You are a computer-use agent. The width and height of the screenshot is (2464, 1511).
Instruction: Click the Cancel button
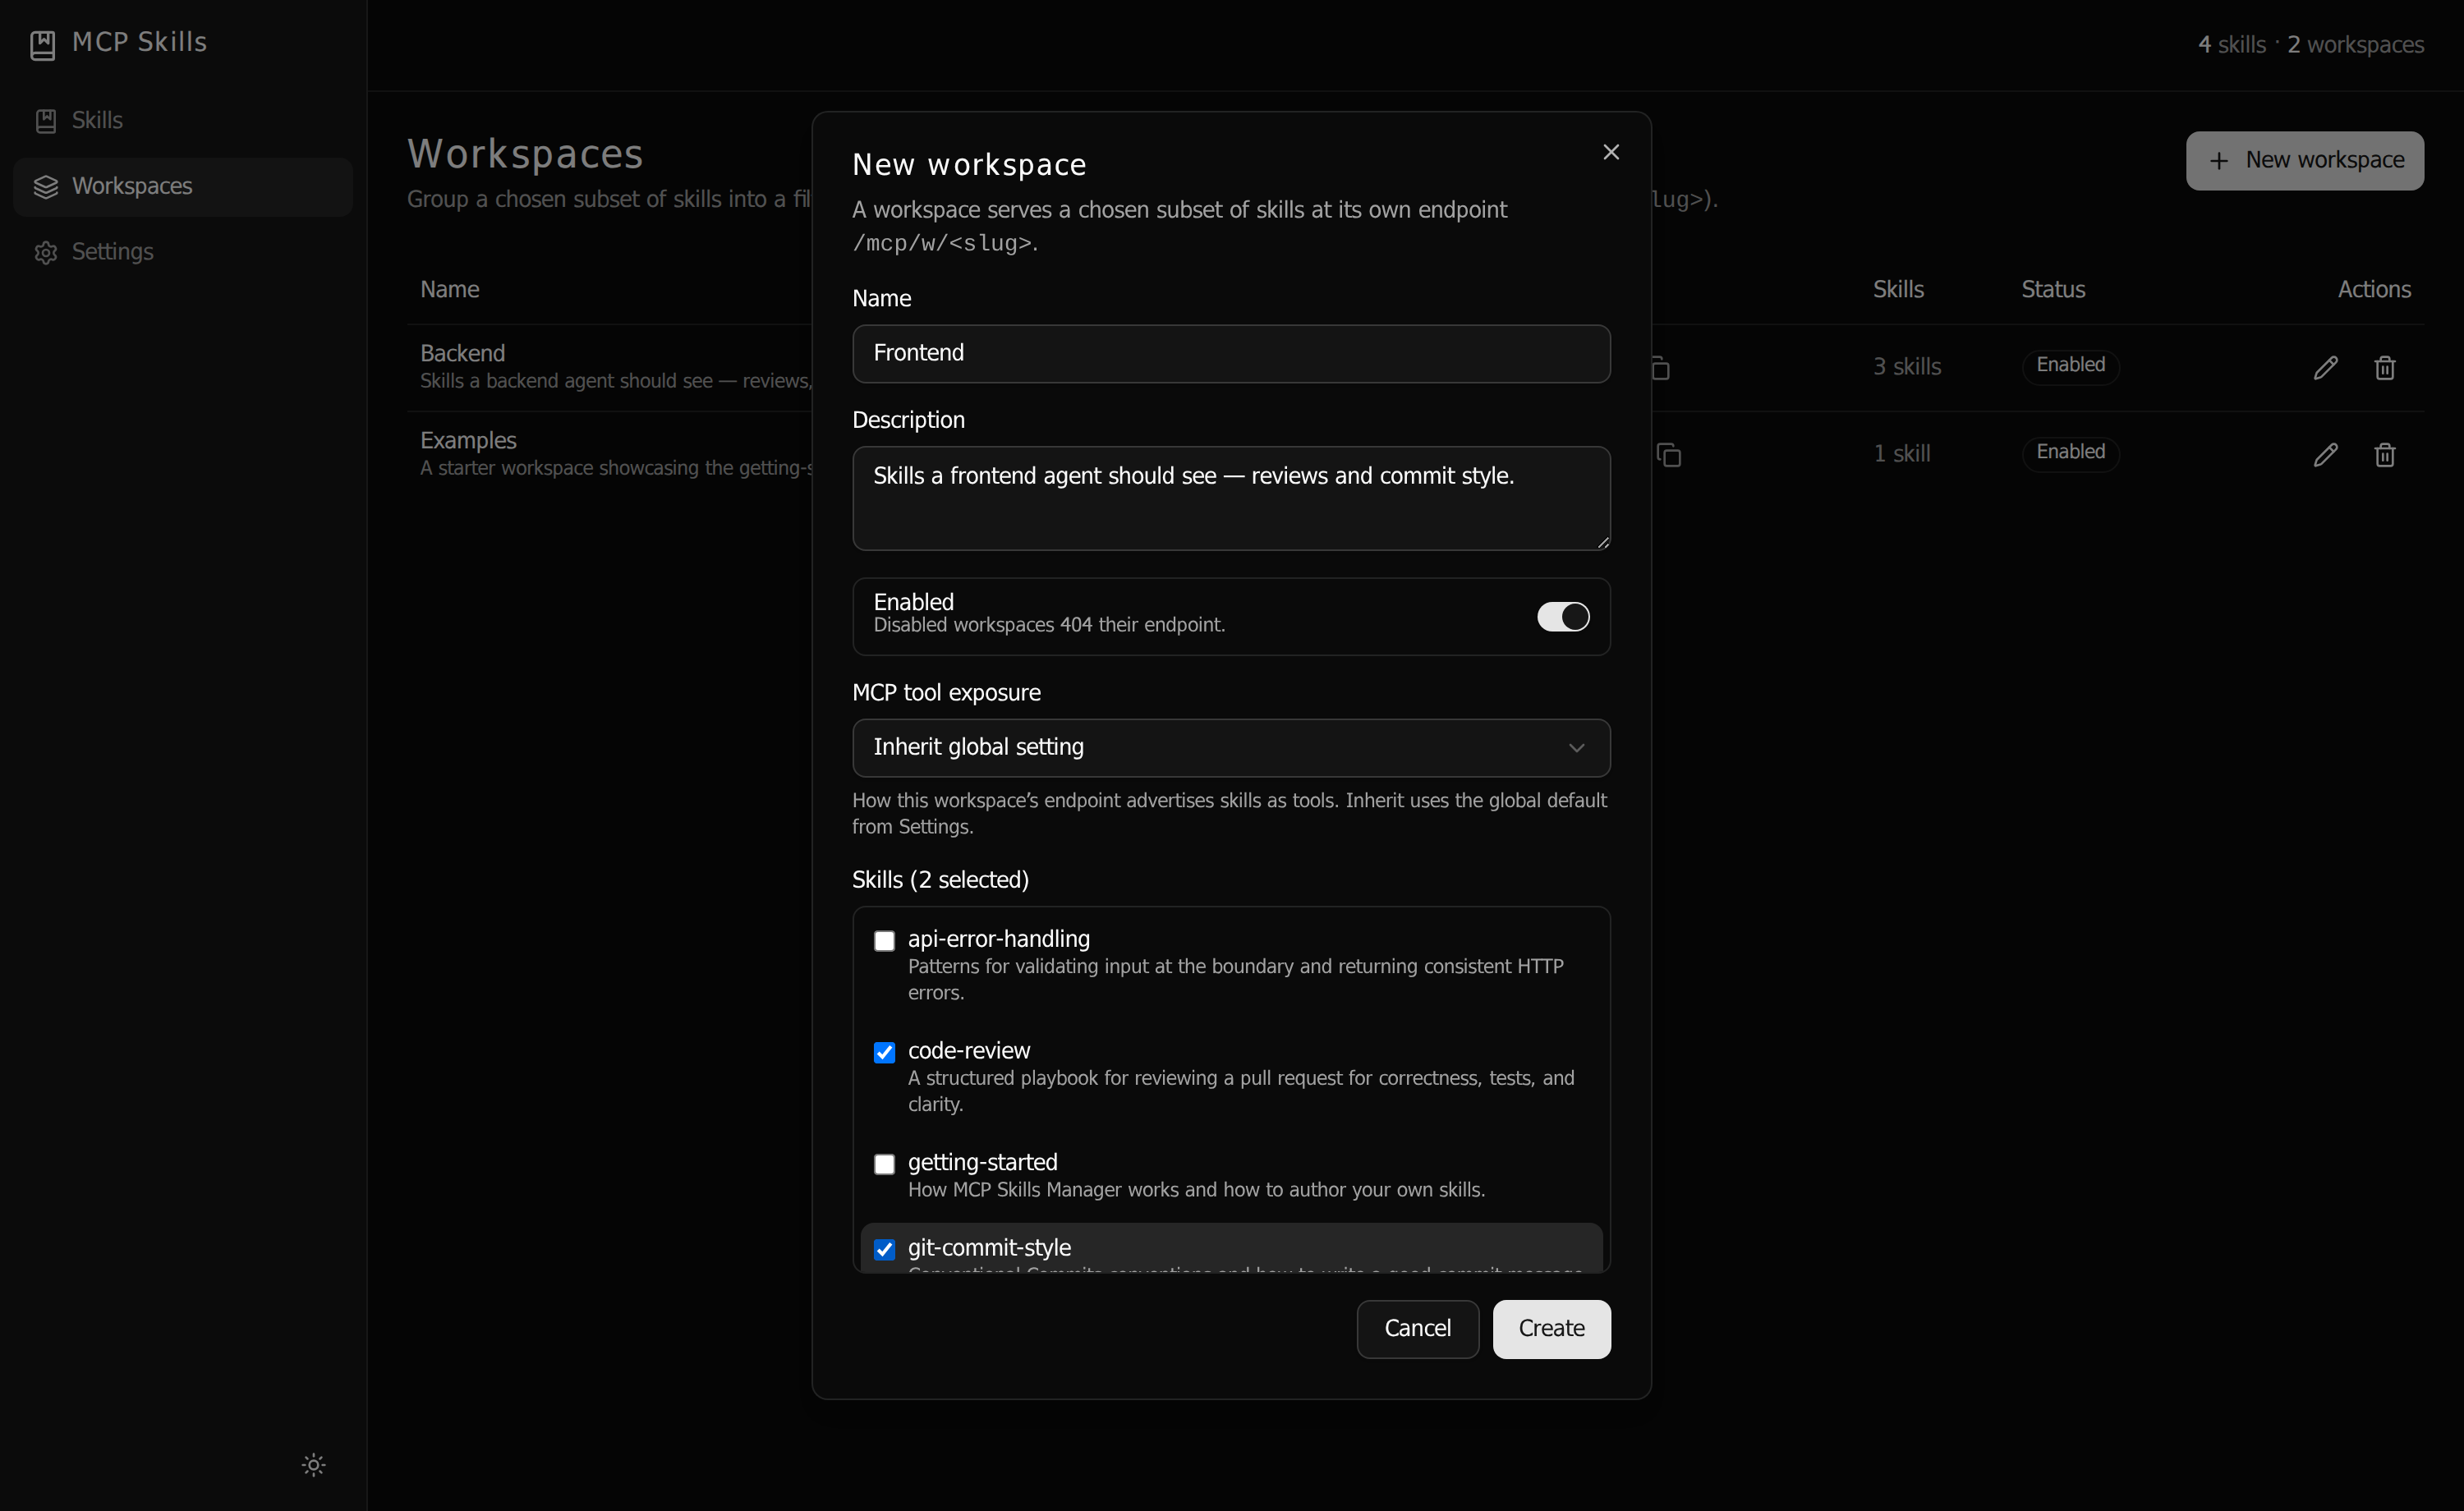pos(1417,1329)
